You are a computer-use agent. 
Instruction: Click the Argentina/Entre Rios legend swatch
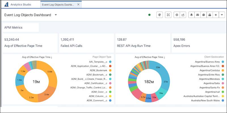pyautogui.click(x=223, y=75)
